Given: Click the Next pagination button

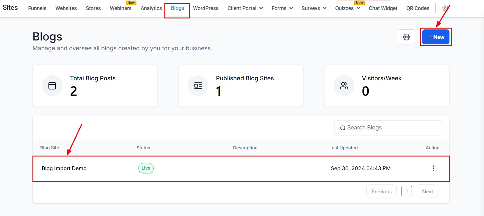Looking at the screenshot, I should point(427,192).
